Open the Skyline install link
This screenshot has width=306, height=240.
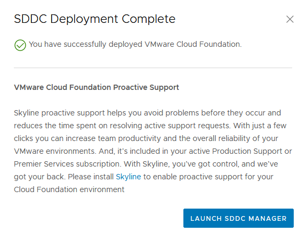pos(128,177)
